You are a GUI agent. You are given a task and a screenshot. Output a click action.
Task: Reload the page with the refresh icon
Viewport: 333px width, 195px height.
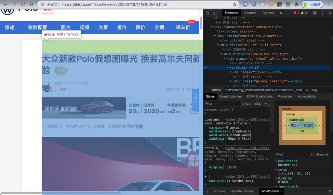click(23, 4)
